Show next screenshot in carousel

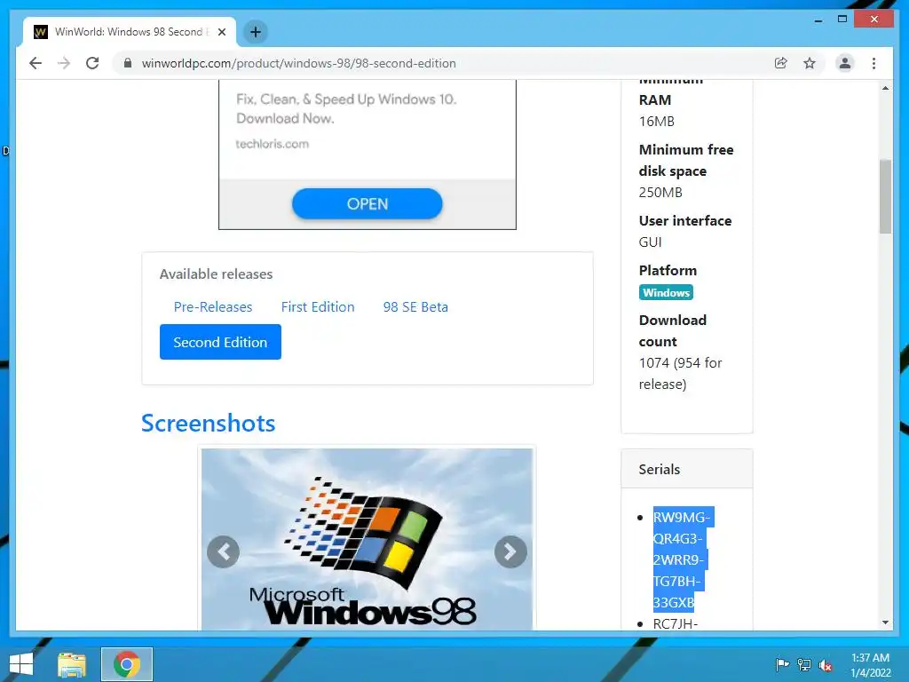point(510,551)
